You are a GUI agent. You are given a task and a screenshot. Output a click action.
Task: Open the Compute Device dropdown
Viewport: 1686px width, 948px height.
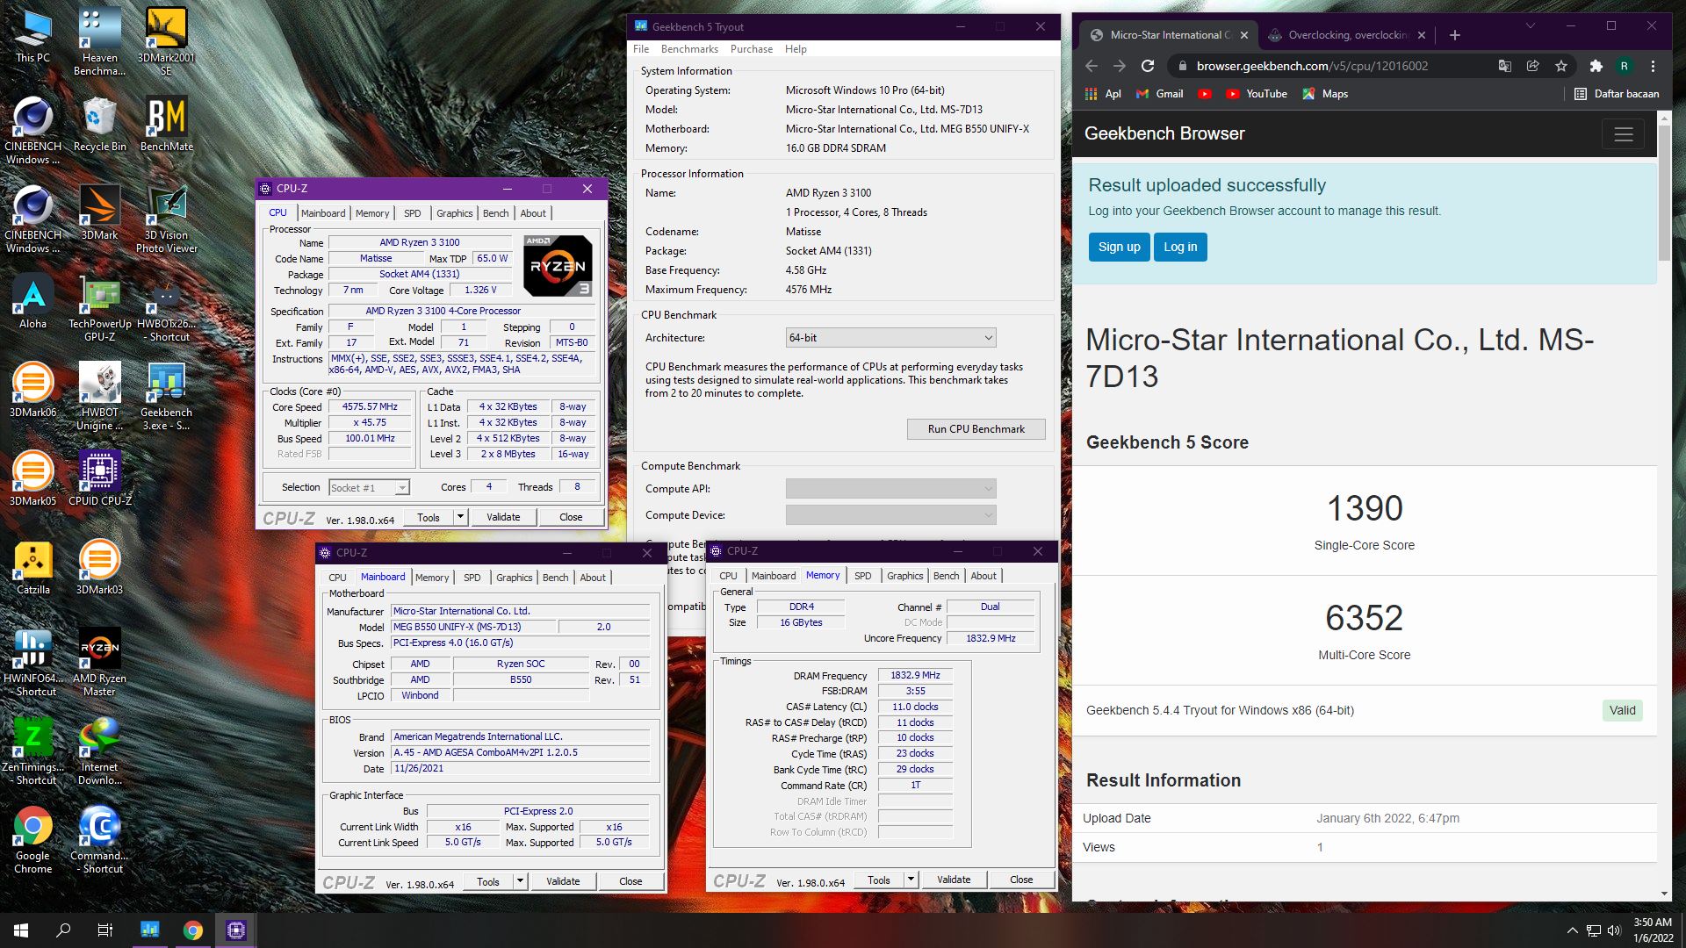890,515
